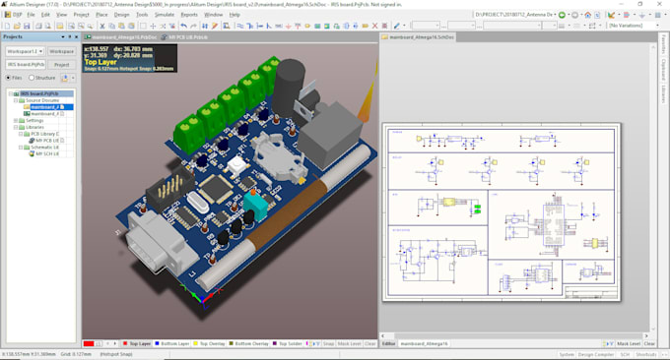Click the red X toolbar icon
The width and height of the screenshot is (670, 360).
pos(374,26)
